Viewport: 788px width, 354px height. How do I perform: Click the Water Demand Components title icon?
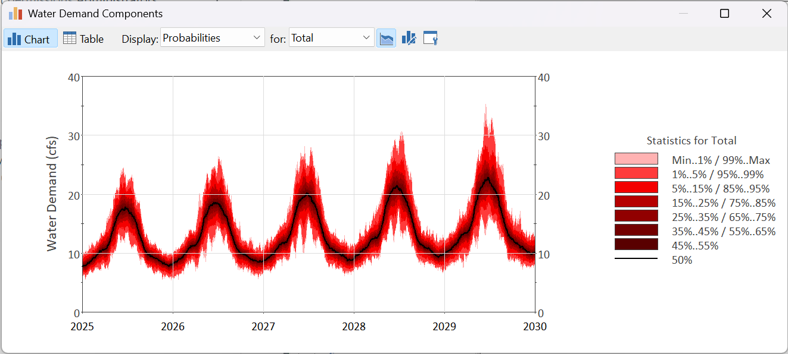pyautogui.click(x=15, y=13)
